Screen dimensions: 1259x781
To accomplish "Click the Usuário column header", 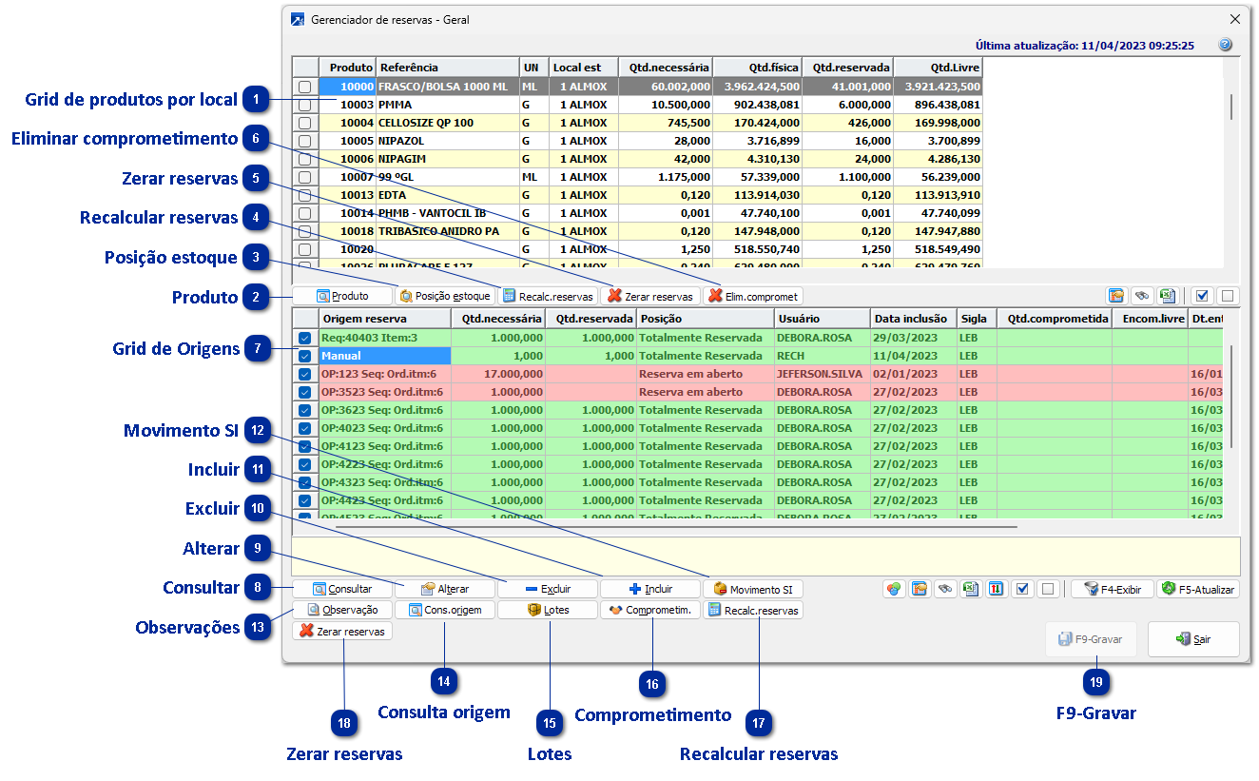I will pyautogui.click(x=822, y=319).
